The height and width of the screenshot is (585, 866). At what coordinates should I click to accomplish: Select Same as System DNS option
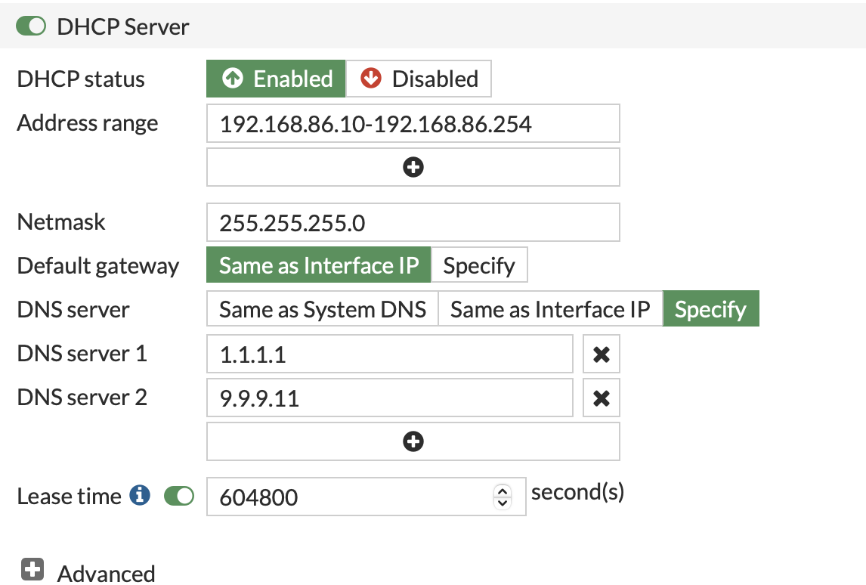(x=322, y=308)
